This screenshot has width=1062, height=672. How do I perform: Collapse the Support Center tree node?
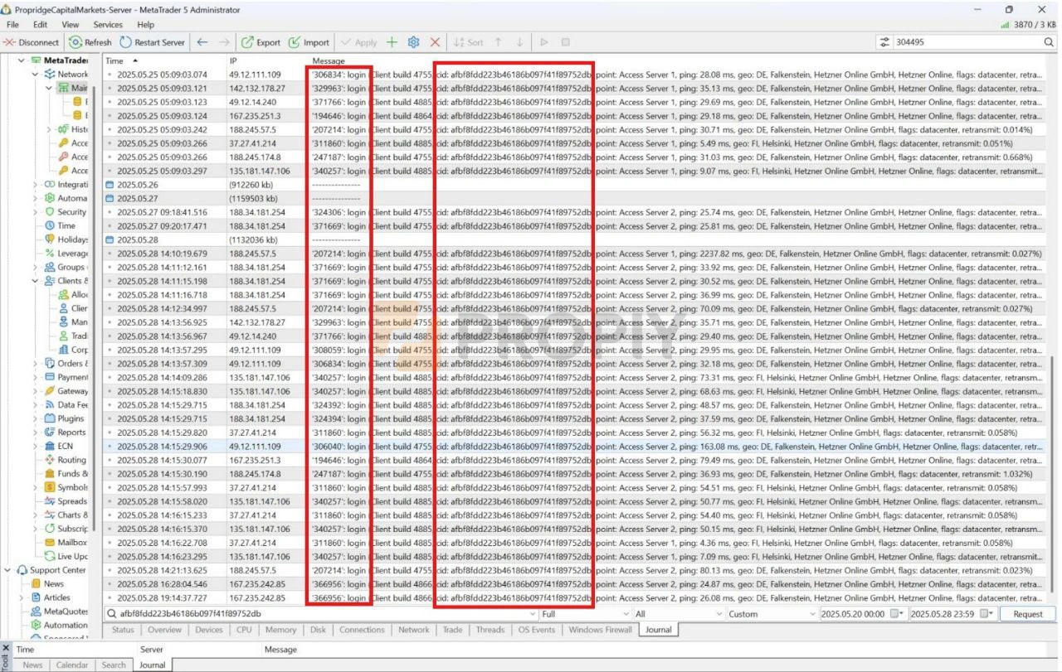click(x=8, y=570)
